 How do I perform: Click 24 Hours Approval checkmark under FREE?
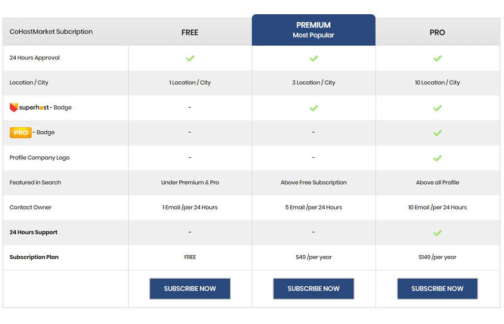pyautogui.click(x=190, y=58)
